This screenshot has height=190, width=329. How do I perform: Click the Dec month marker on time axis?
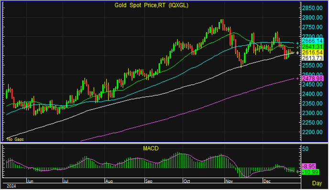point(267,181)
